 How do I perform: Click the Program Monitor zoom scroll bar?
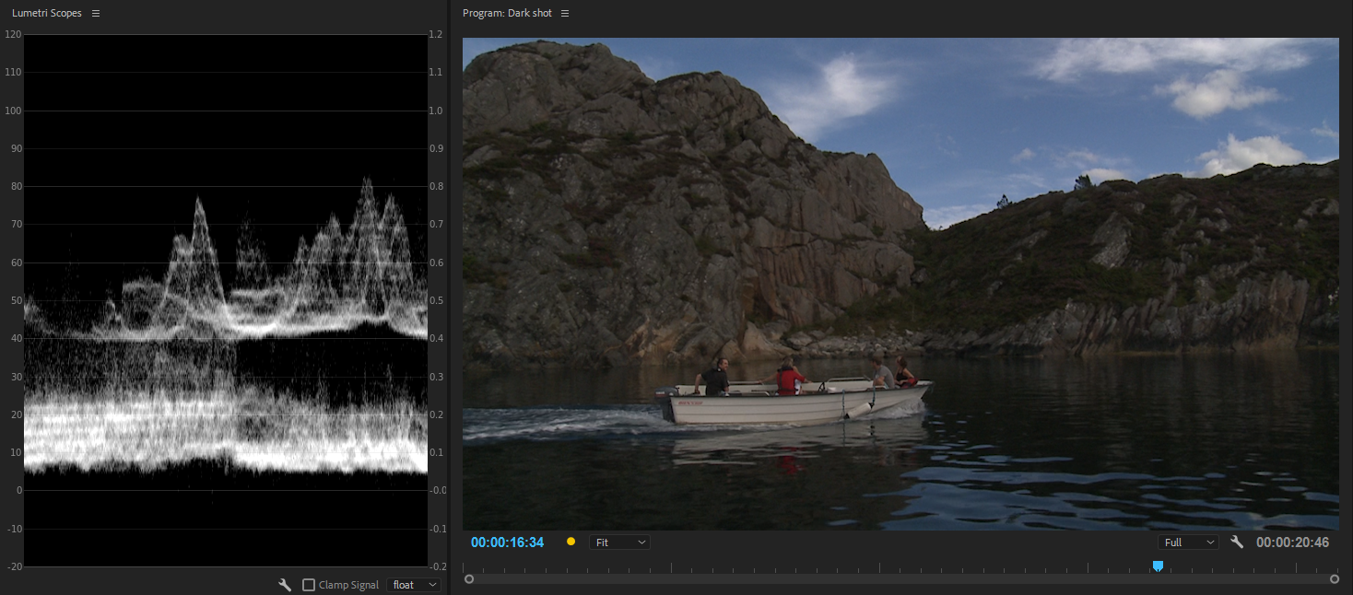901,579
